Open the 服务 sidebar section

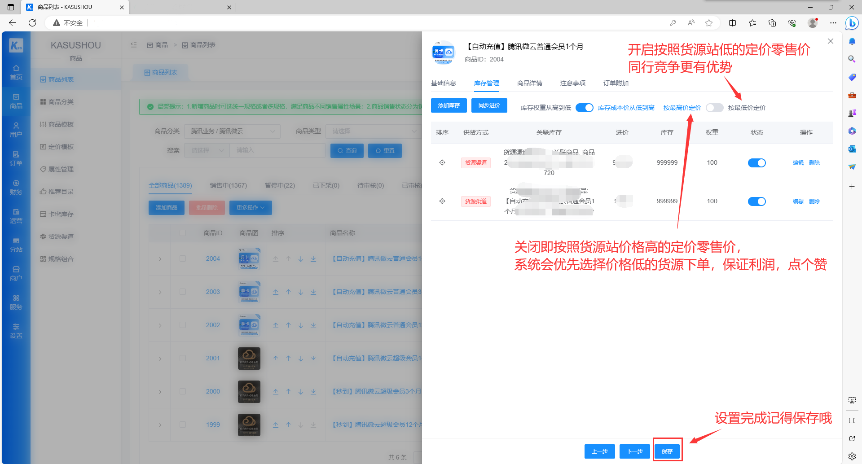pos(16,302)
